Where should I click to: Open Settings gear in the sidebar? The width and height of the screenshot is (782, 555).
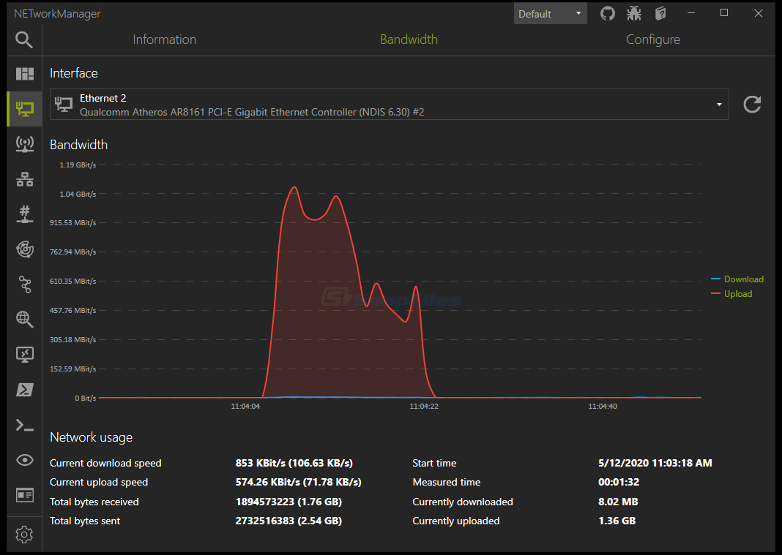[x=24, y=534]
